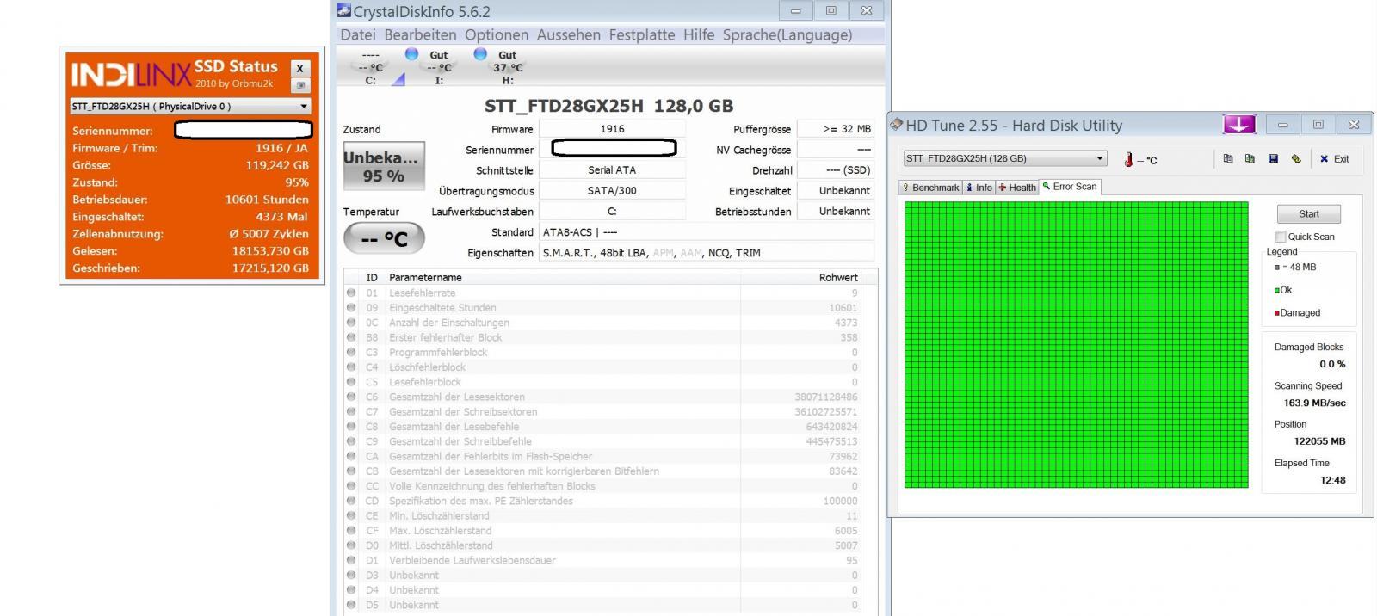Click the status dot for ID B8 row
1377x616 pixels.
pos(351,337)
